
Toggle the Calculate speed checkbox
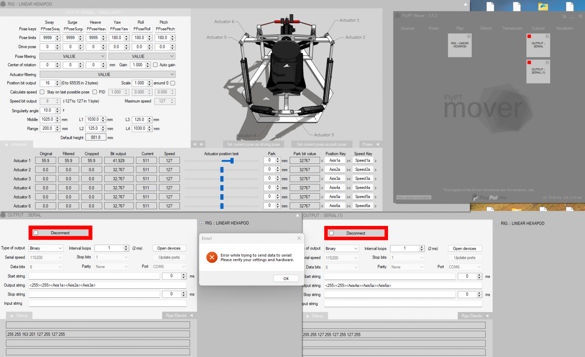click(x=42, y=92)
